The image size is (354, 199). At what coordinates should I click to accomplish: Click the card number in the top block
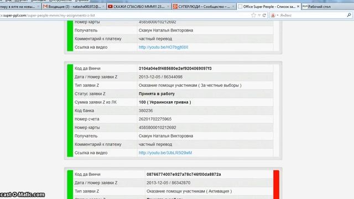tap(157, 22)
